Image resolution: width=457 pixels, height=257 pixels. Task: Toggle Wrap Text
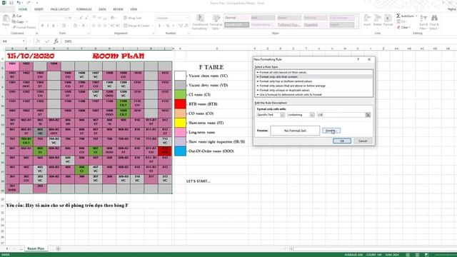click(132, 18)
